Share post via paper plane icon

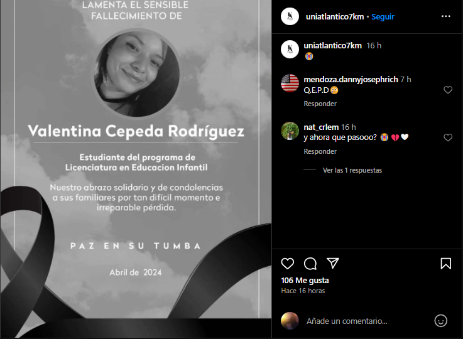coord(333,263)
